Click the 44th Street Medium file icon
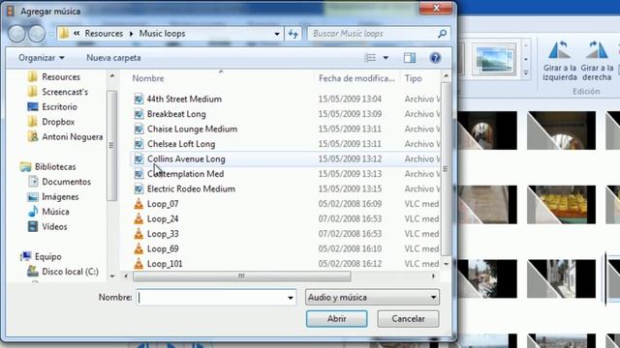The height and width of the screenshot is (348, 620). pyautogui.click(x=139, y=99)
